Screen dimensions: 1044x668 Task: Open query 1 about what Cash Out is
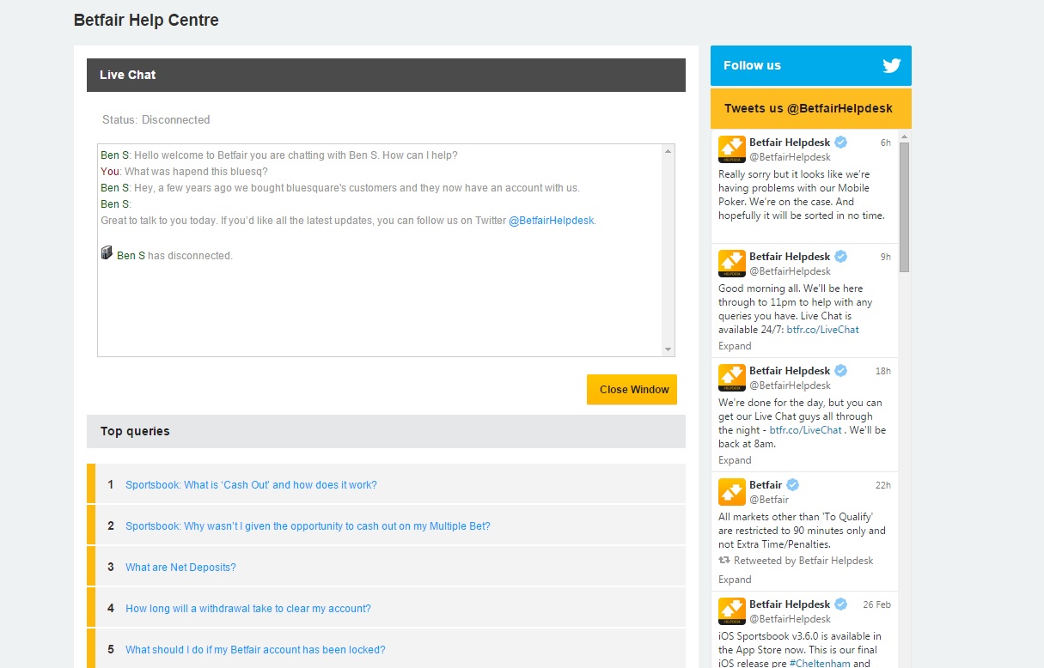click(251, 485)
